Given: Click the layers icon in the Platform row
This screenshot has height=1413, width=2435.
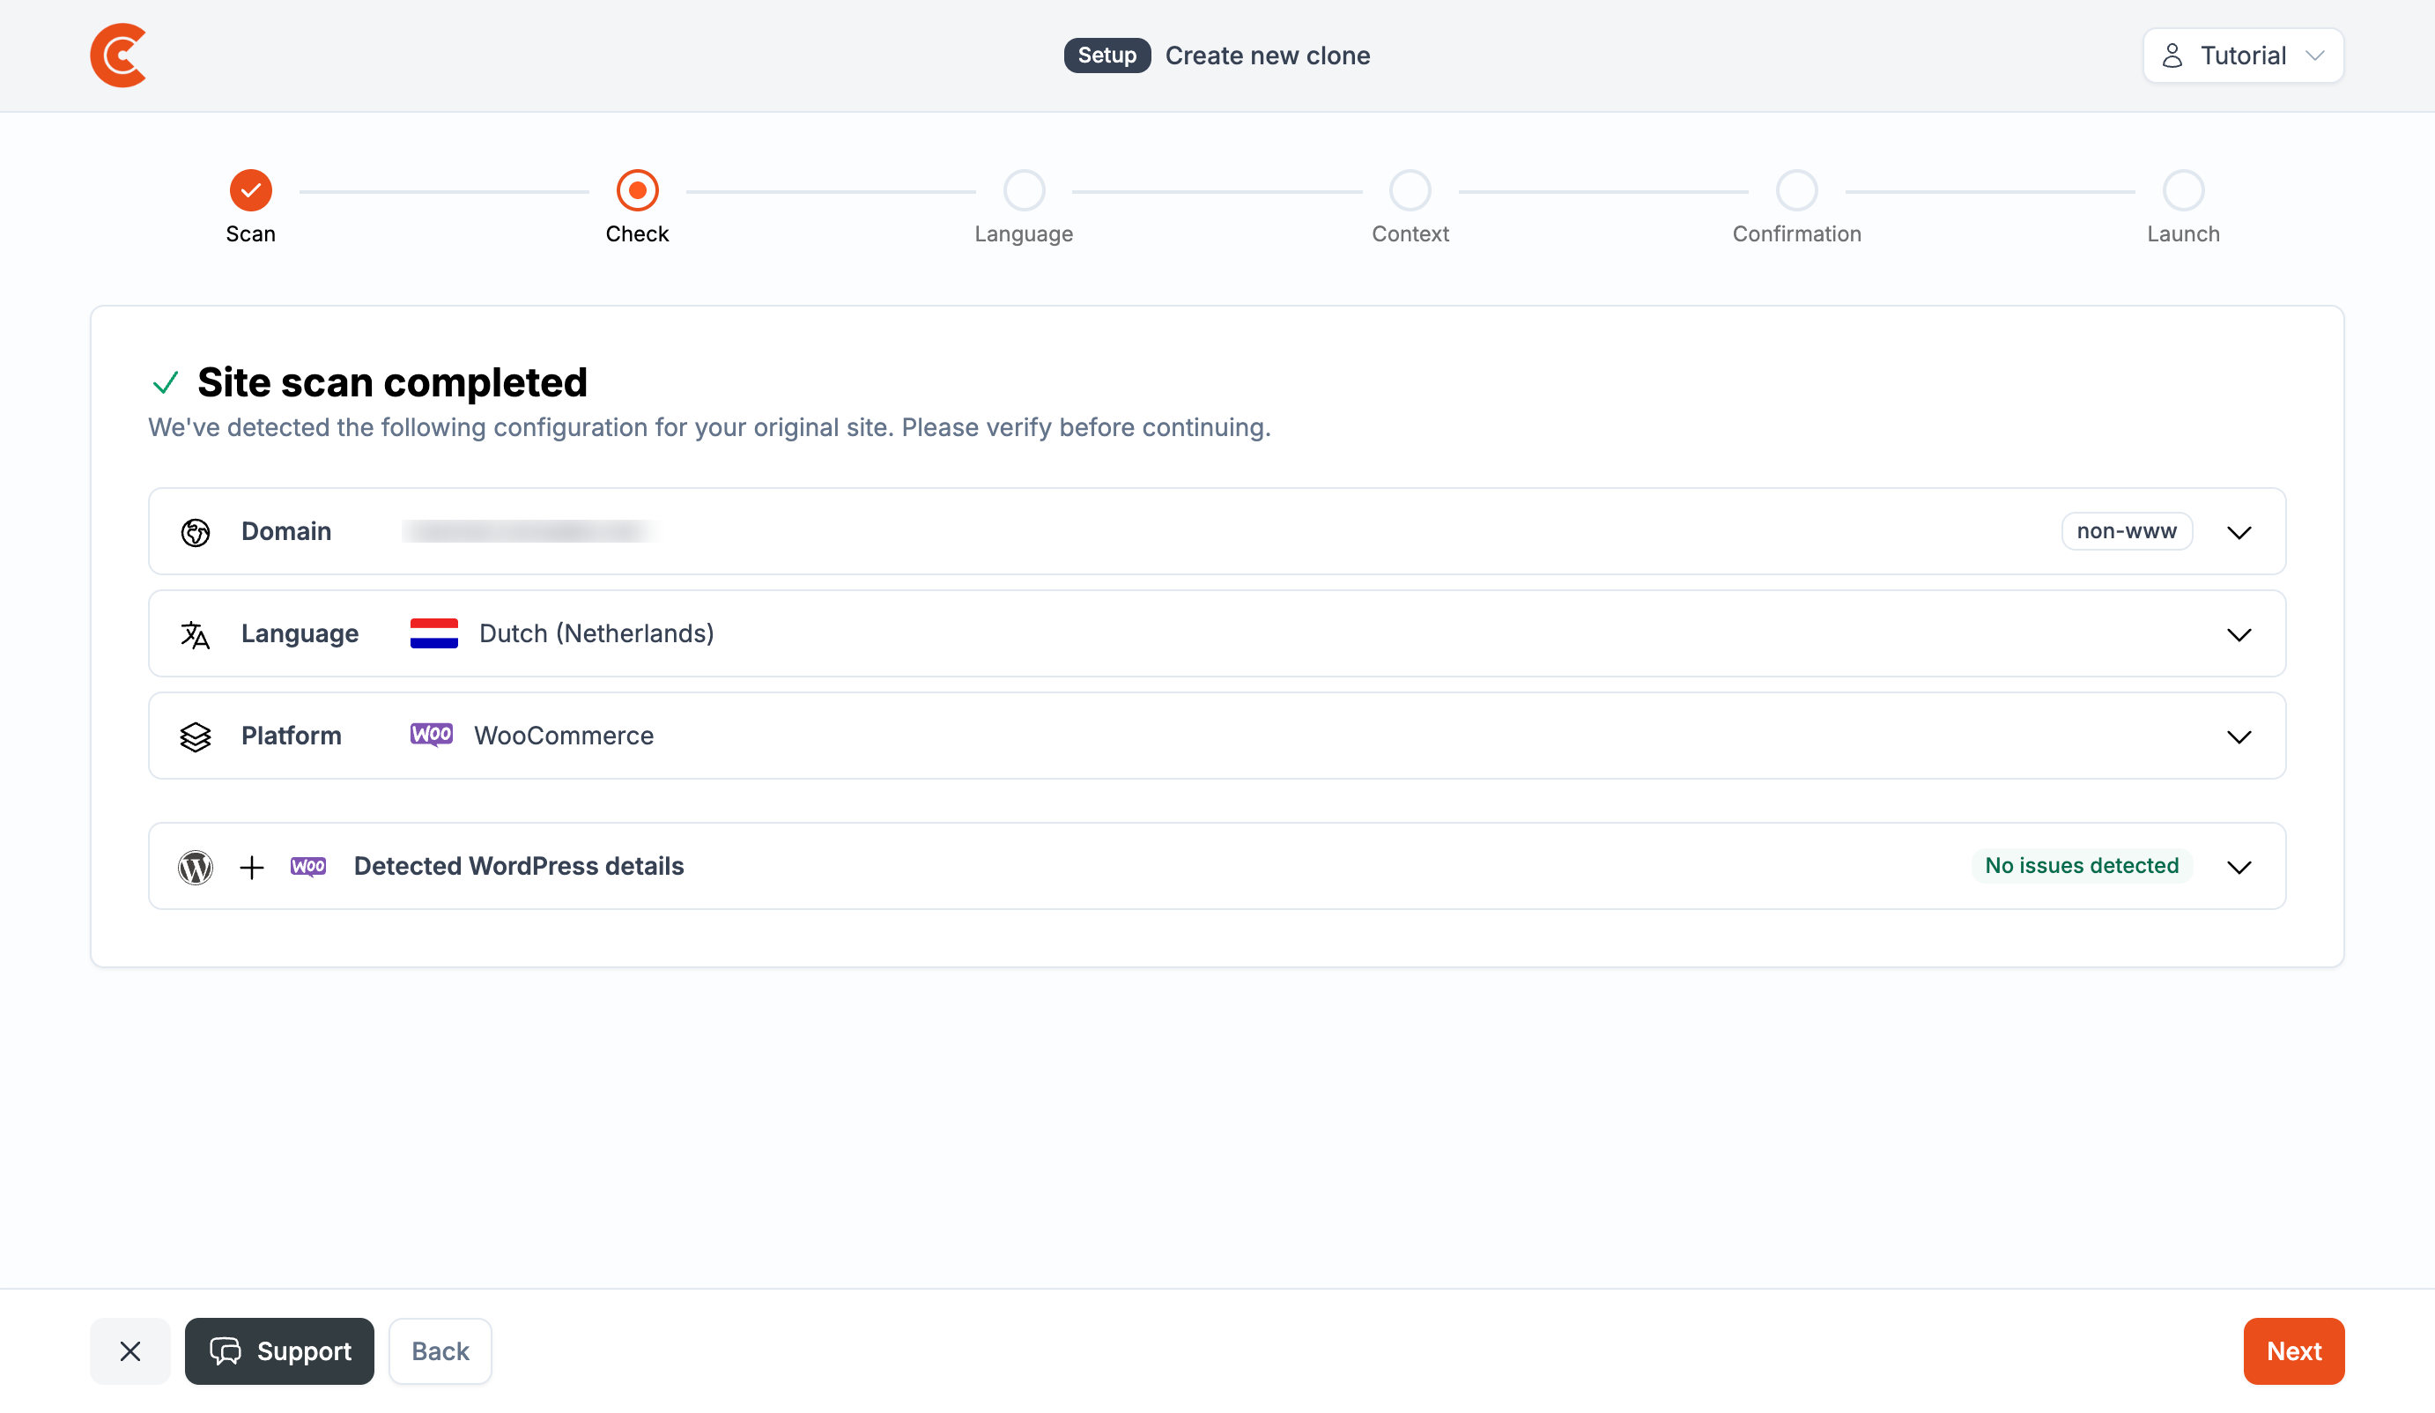Looking at the screenshot, I should pyautogui.click(x=196, y=737).
